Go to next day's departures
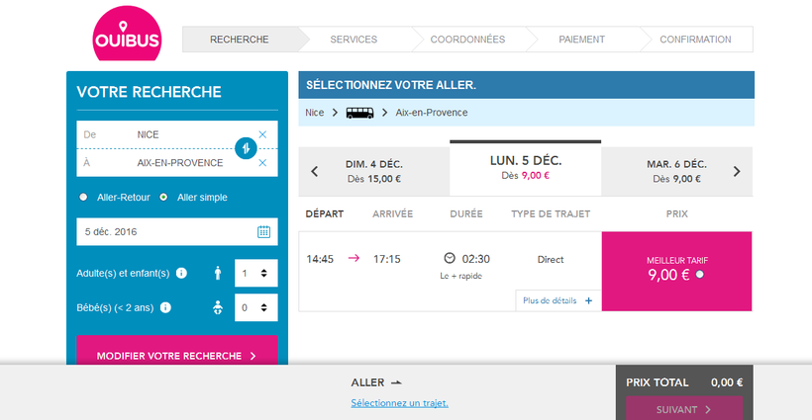 tap(737, 171)
